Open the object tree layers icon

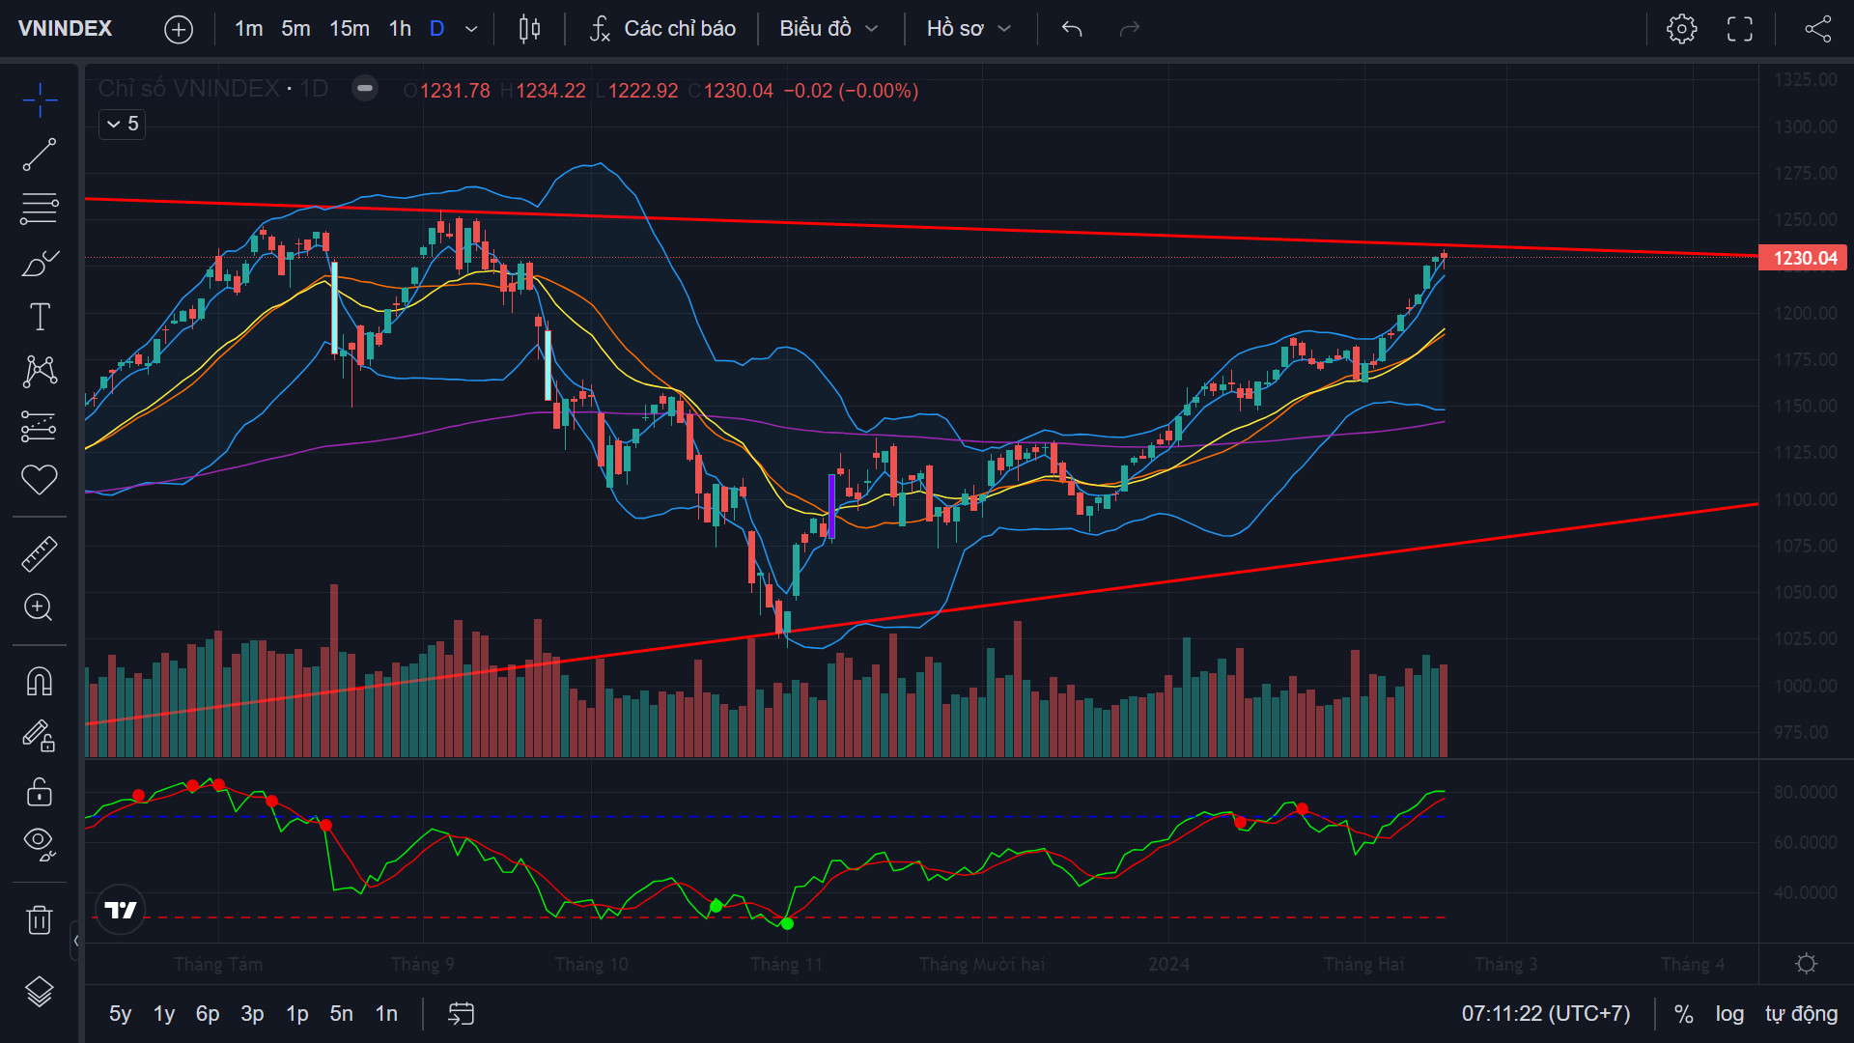coord(40,992)
